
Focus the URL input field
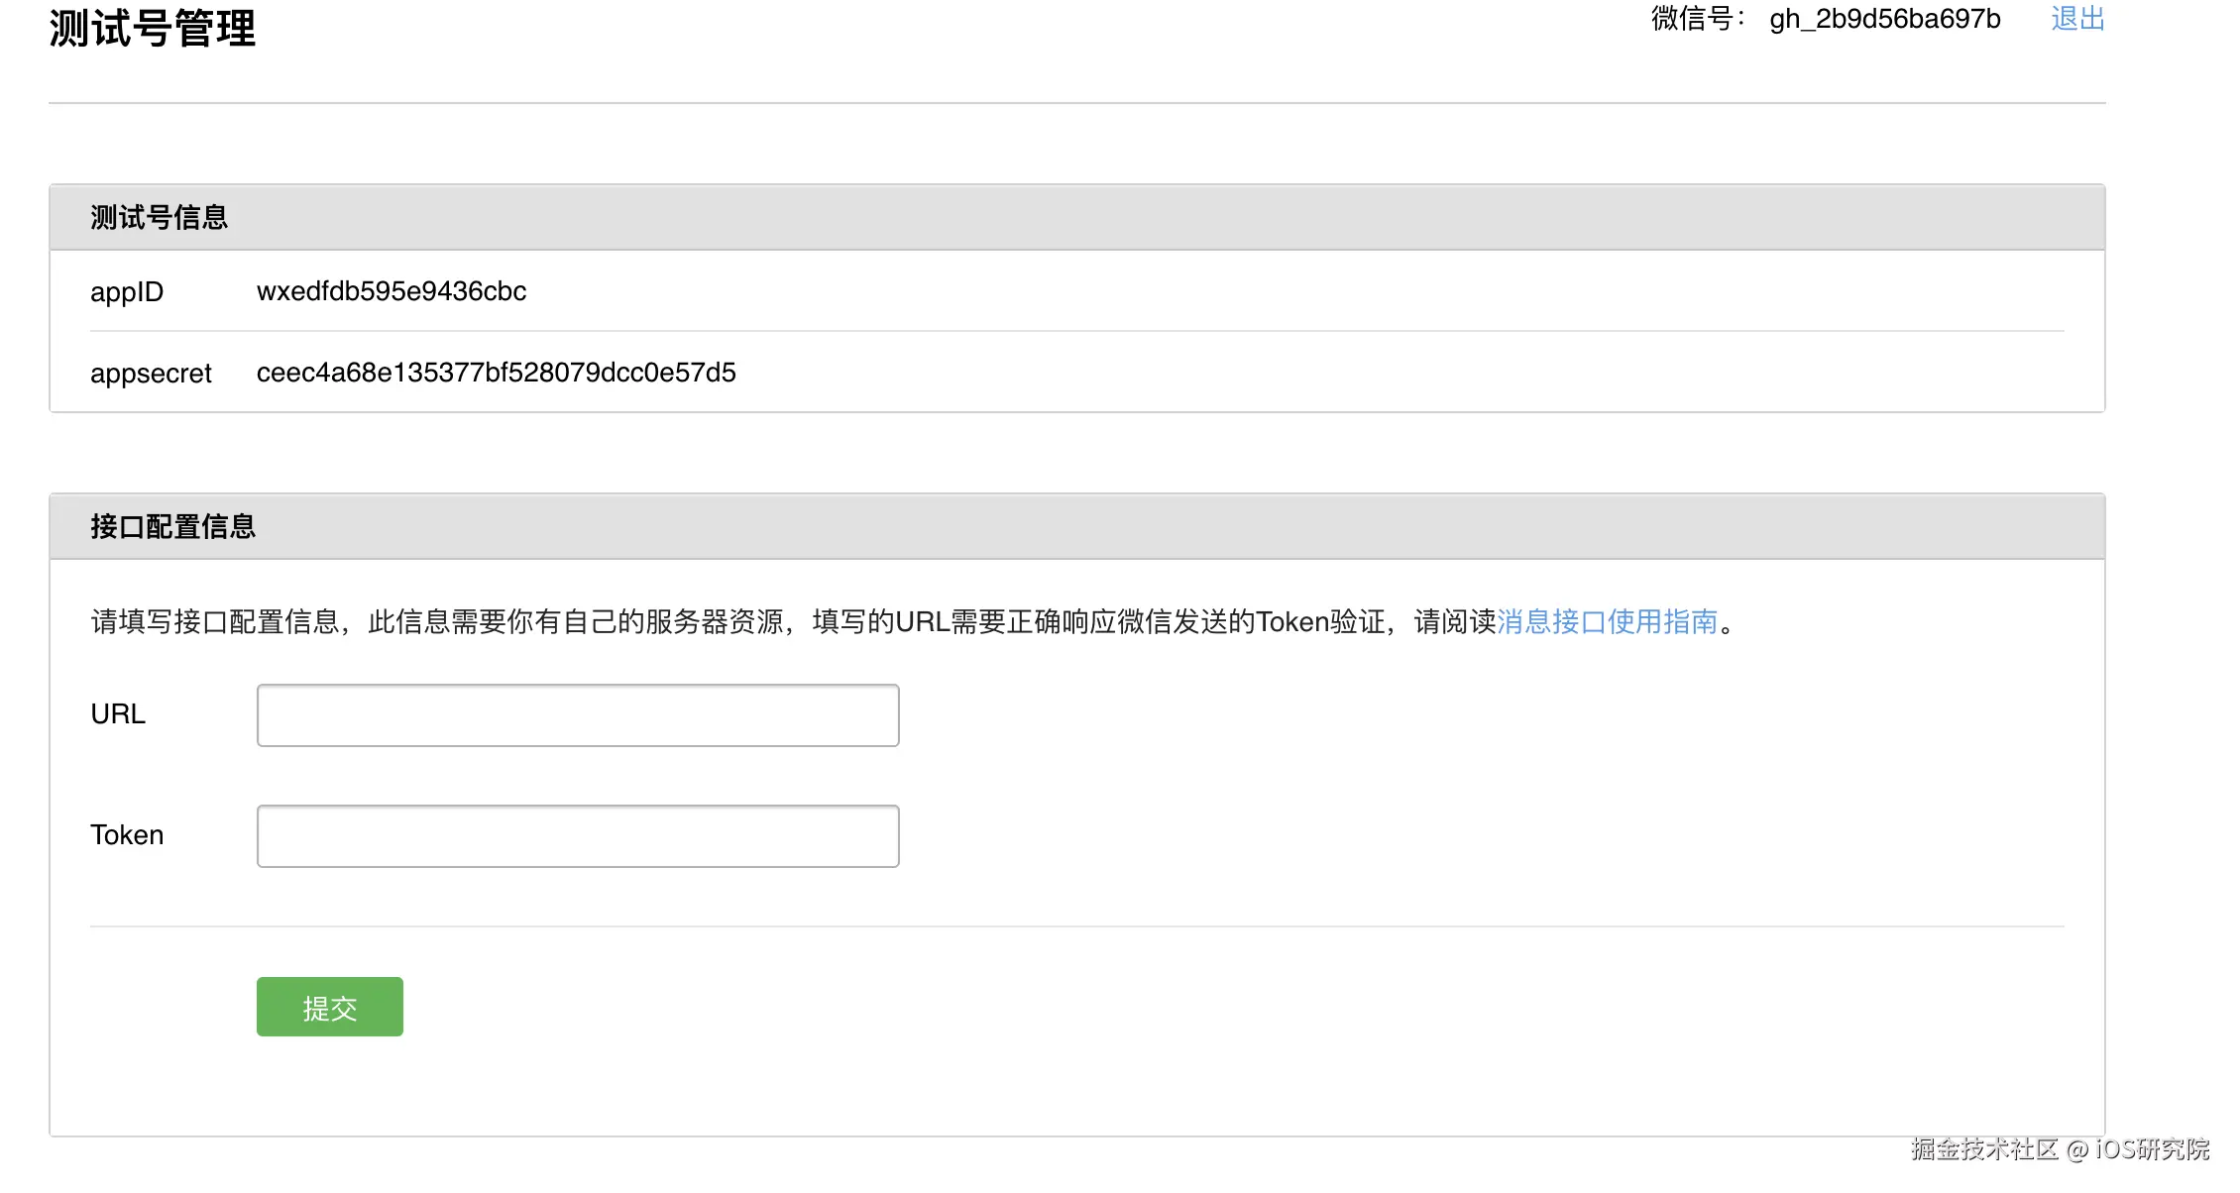[x=578, y=715]
